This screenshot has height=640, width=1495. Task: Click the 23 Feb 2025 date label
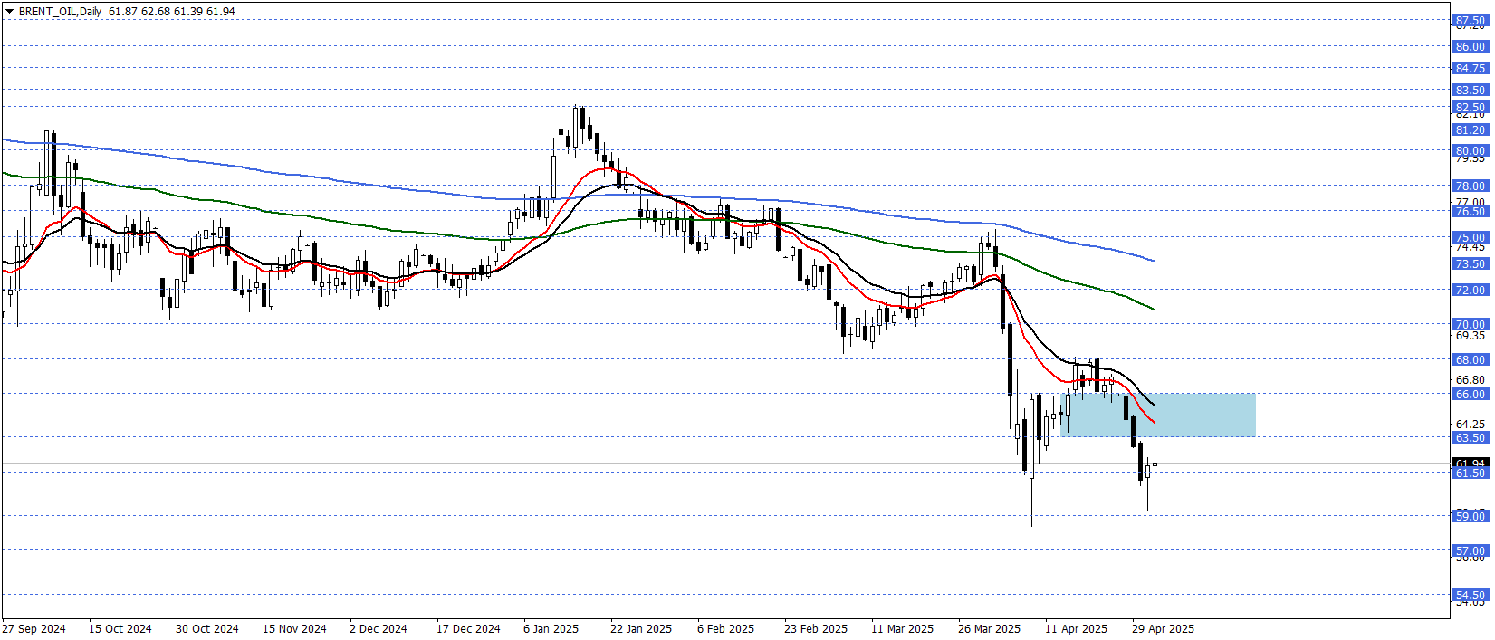[x=816, y=628]
